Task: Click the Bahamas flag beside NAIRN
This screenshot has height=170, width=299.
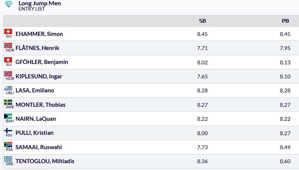Action: point(8,116)
